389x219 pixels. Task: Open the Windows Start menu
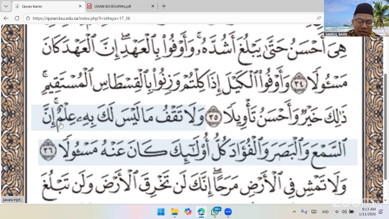coord(161,212)
